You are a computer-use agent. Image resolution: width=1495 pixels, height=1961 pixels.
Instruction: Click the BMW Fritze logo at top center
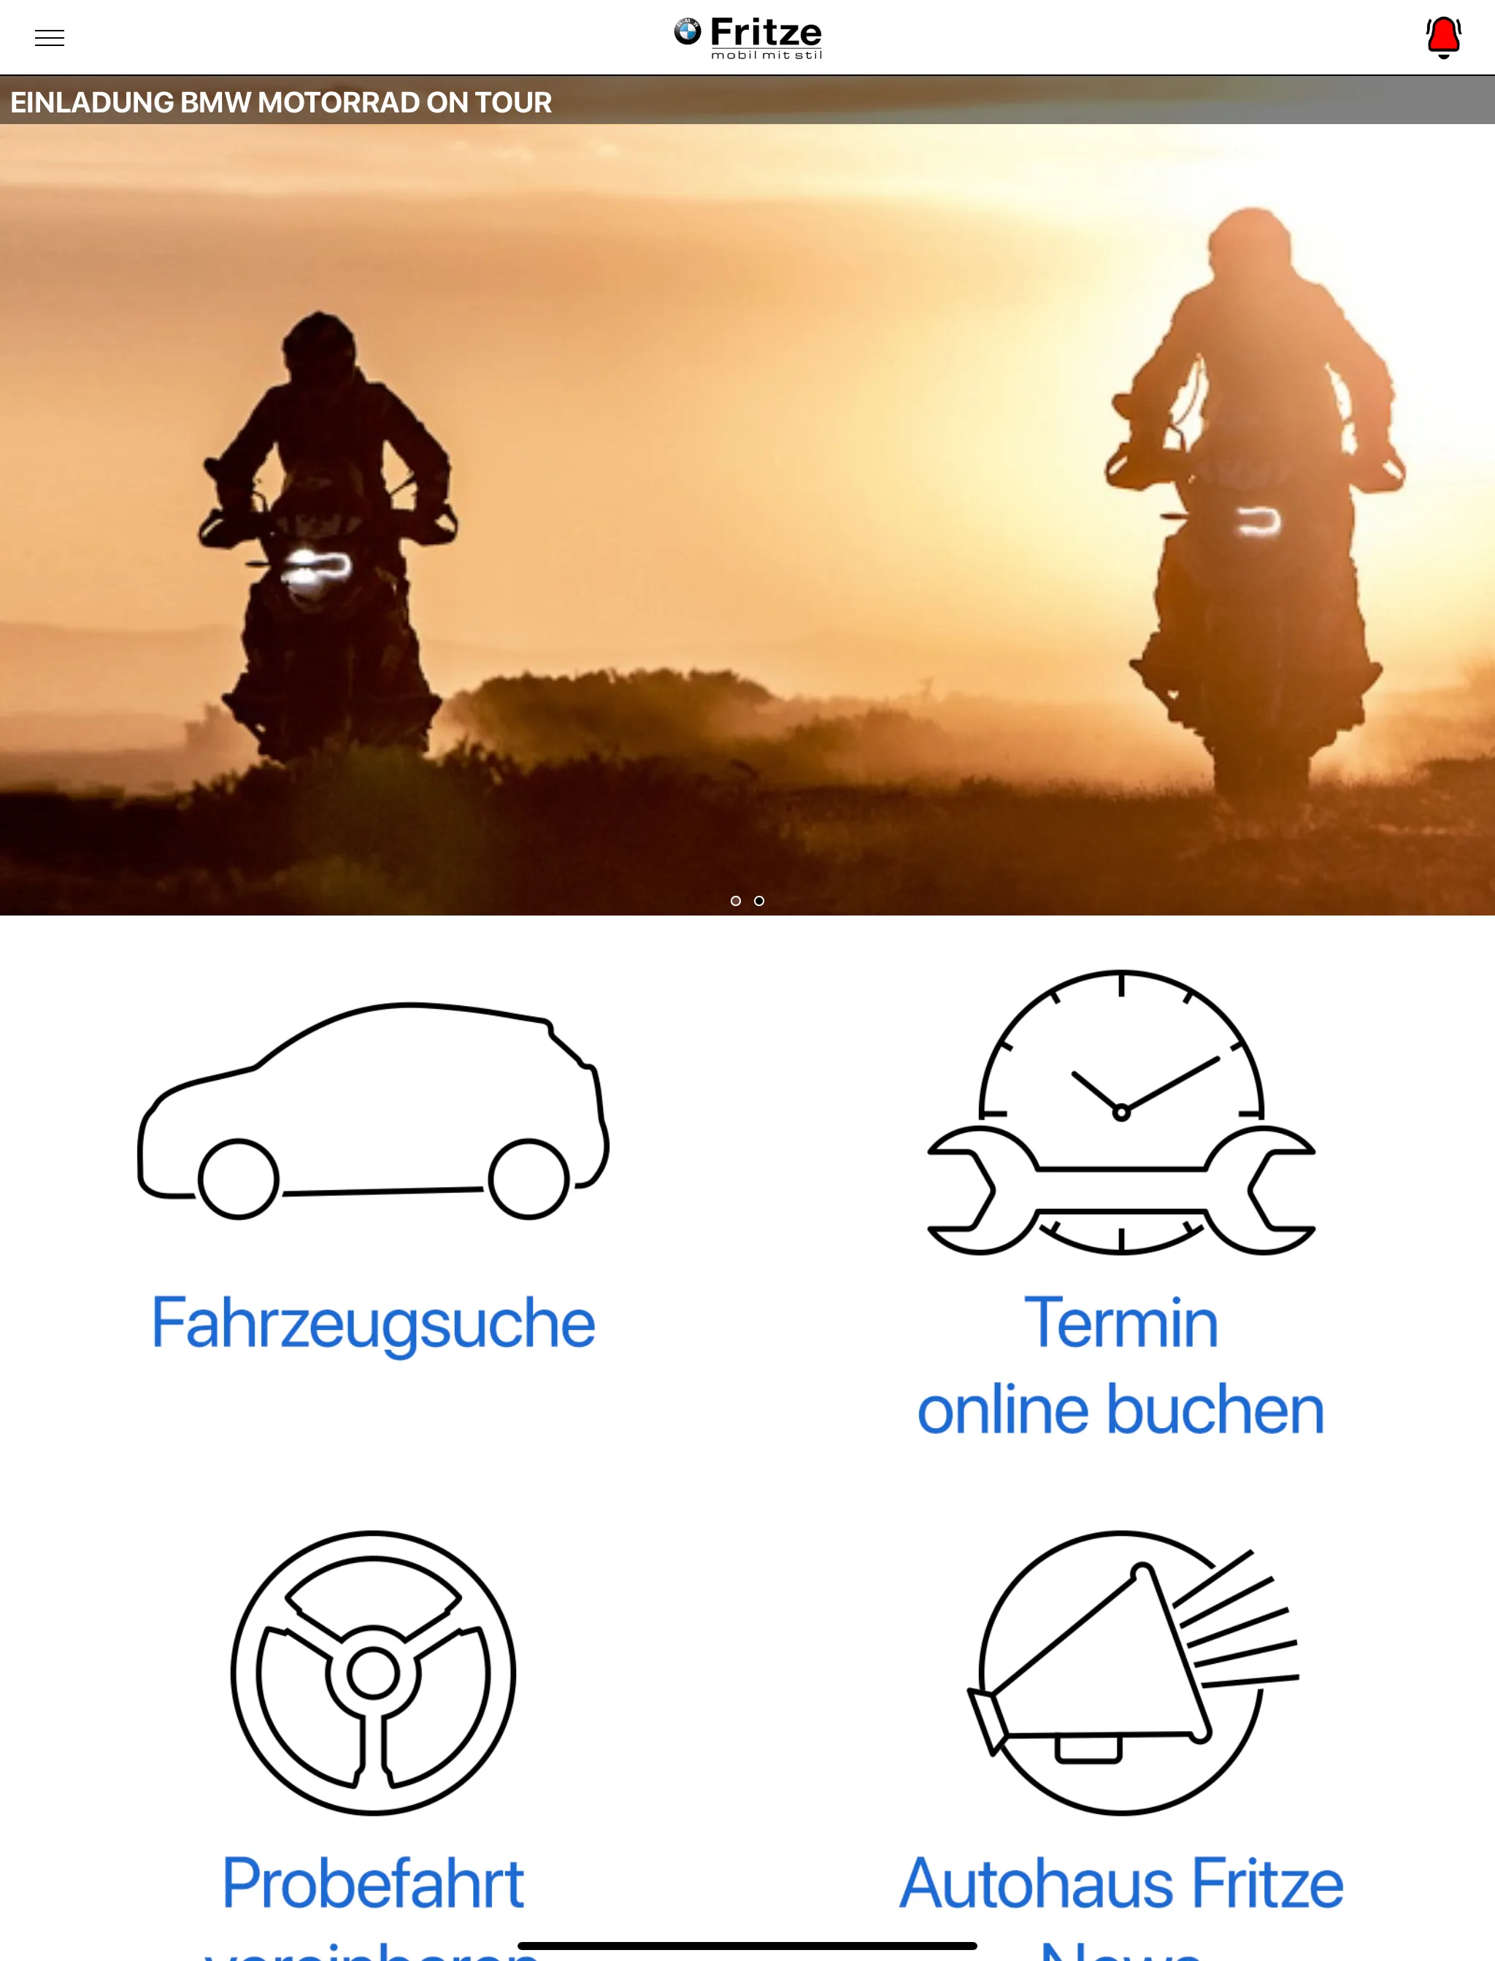(747, 36)
